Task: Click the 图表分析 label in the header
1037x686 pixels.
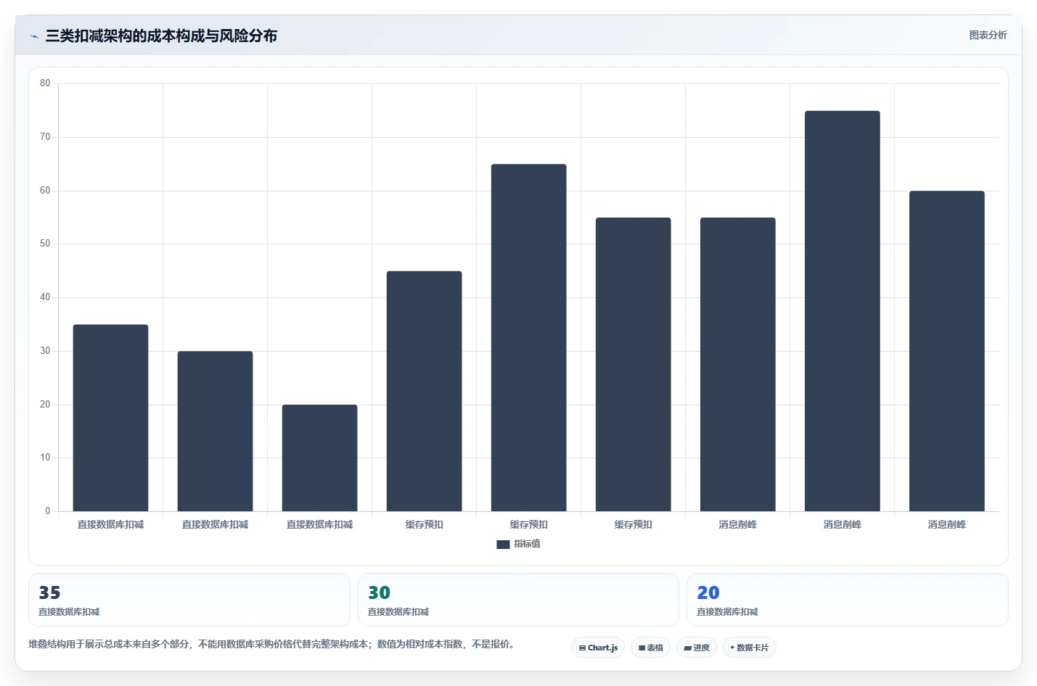Action: 988,35
